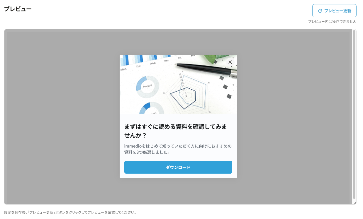Screen dimensions: 363x219
Task: Click the プレビュー内は操作できません note
Action: click(332, 21)
